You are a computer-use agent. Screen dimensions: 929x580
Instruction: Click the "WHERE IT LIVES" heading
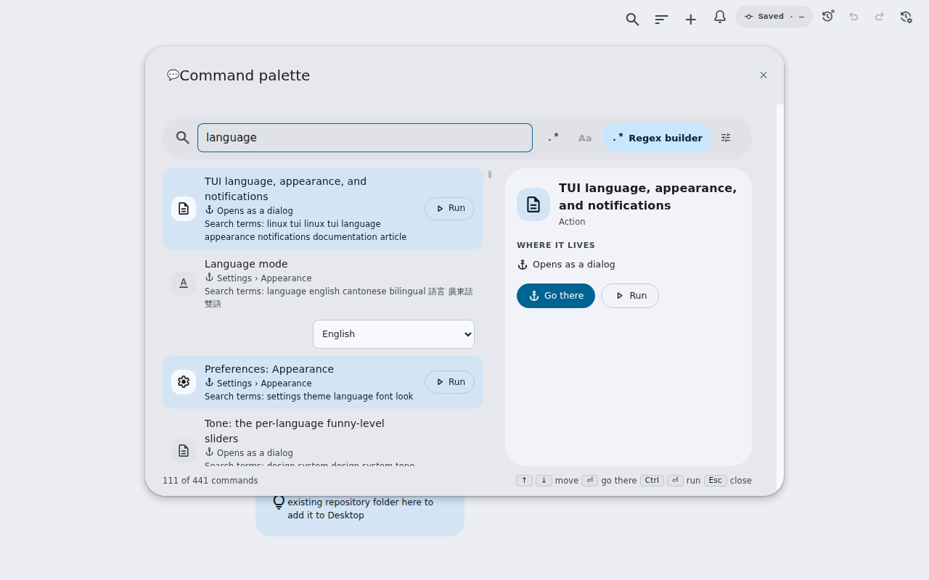click(556, 246)
